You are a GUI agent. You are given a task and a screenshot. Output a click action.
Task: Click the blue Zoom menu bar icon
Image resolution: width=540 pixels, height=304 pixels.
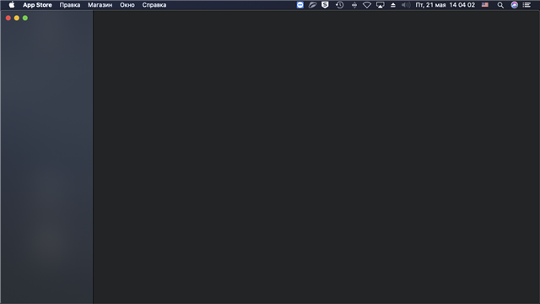point(300,5)
